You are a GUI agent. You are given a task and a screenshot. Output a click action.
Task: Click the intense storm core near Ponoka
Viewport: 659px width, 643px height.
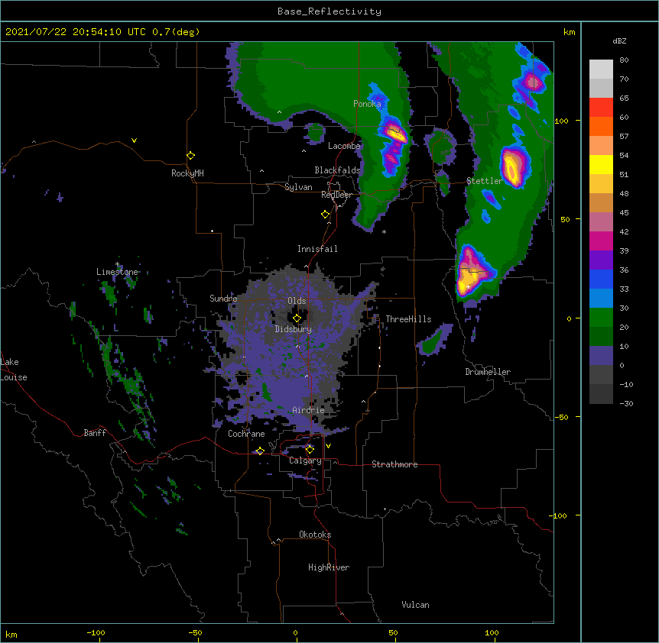395,134
